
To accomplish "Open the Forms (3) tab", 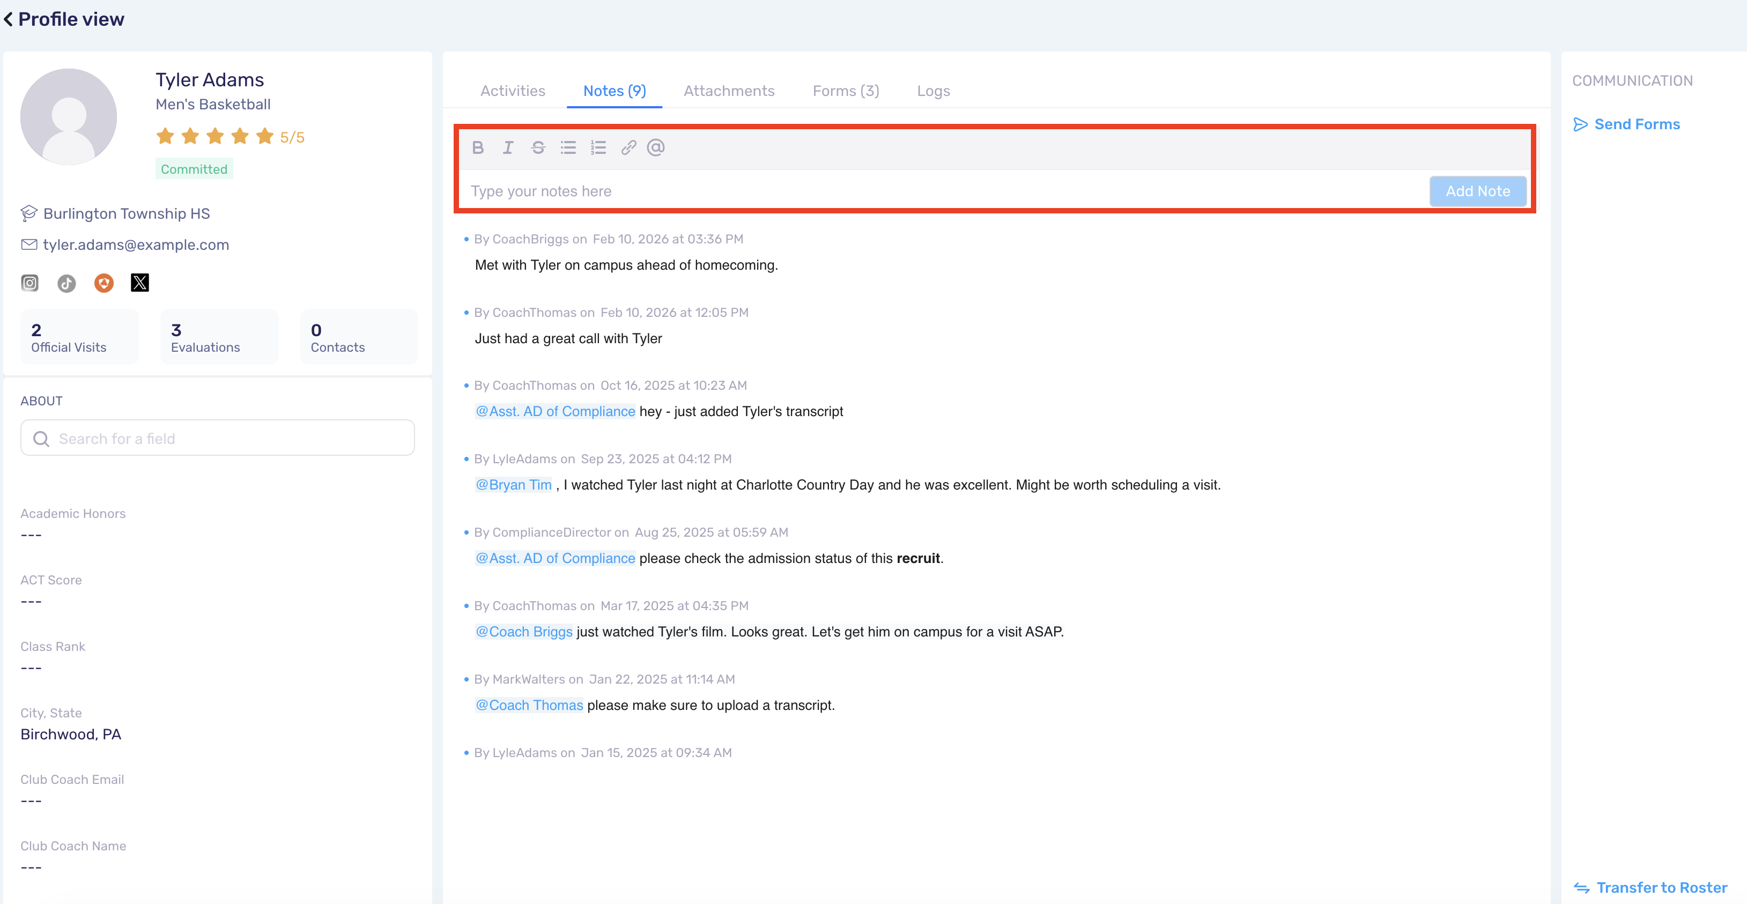I will [846, 91].
